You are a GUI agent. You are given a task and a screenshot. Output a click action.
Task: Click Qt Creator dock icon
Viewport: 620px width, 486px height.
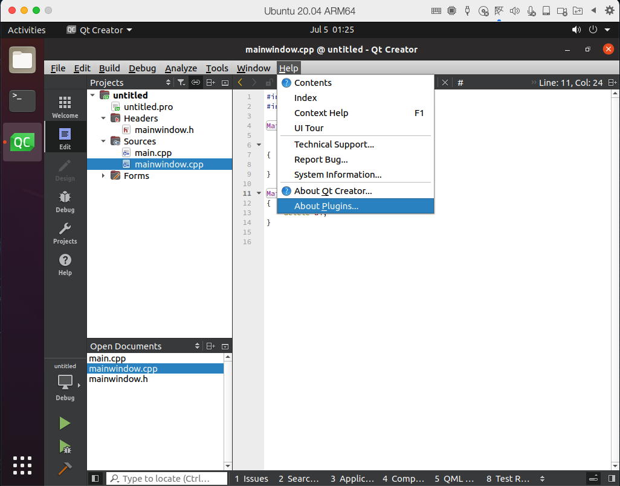(22, 142)
